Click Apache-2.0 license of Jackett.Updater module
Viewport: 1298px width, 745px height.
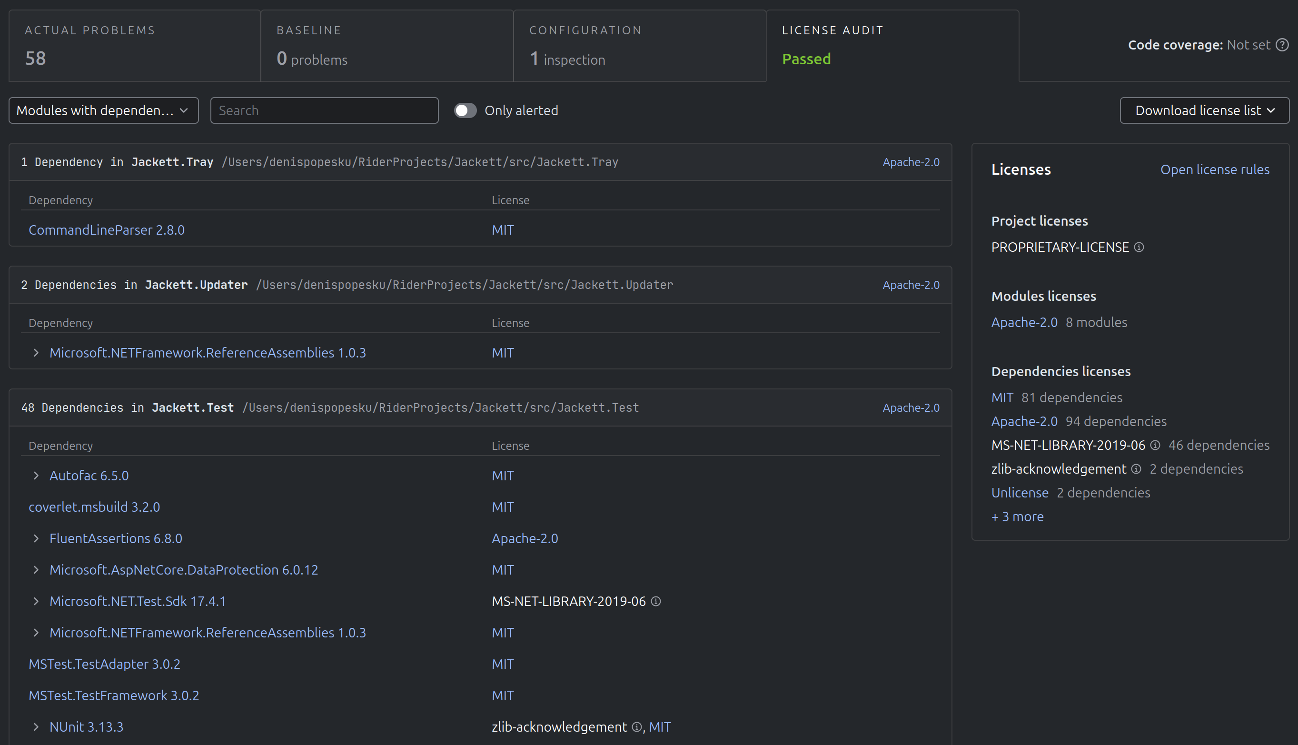[x=911, y=285]
